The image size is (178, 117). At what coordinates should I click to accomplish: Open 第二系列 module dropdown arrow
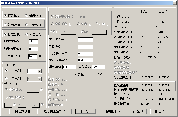[40, 79]
